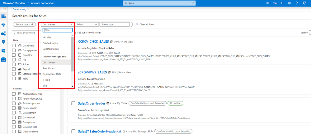Open the Data catalog sidebar icon

click(3, 16)
